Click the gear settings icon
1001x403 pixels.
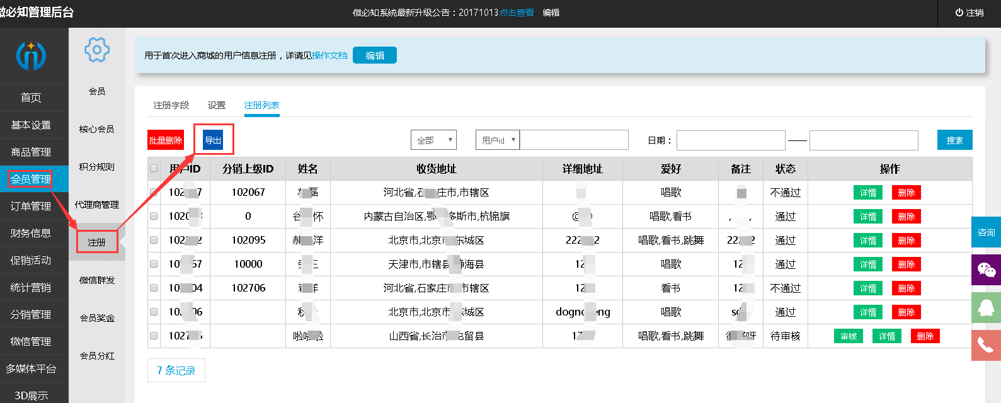97,50
